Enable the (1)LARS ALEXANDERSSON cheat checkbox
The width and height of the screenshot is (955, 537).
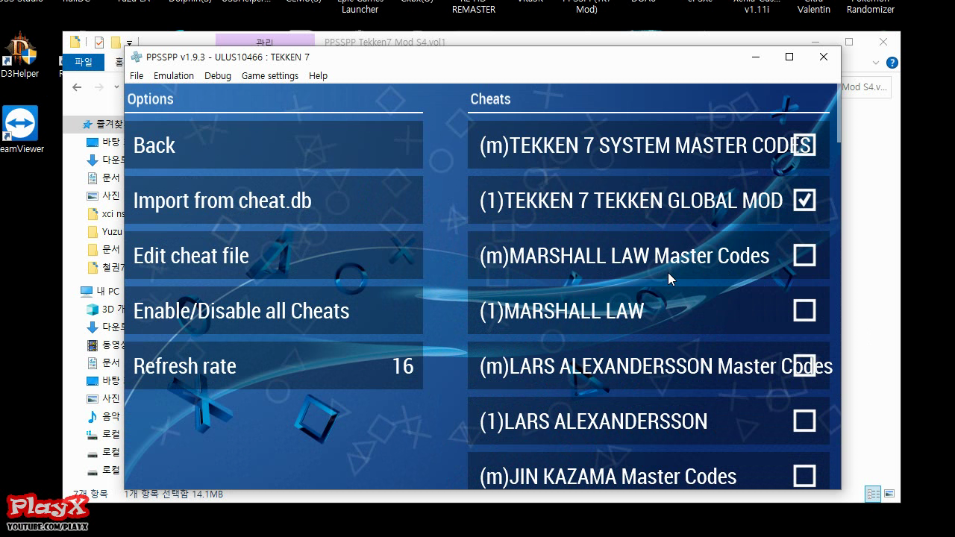pos(804,421)
